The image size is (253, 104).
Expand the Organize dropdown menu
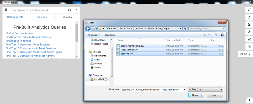[94, 35]
